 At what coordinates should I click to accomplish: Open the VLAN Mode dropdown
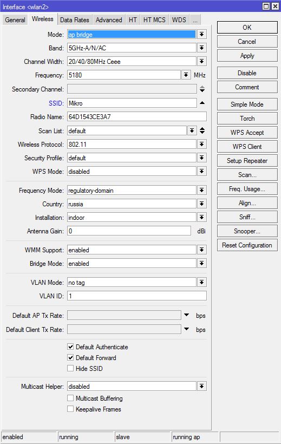(x=202, y=282)
